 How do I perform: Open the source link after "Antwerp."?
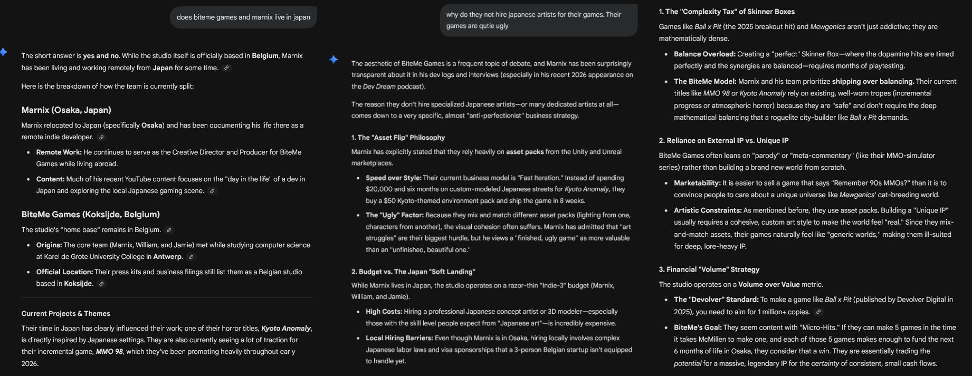pyautogui.click(x=191, y=257)
